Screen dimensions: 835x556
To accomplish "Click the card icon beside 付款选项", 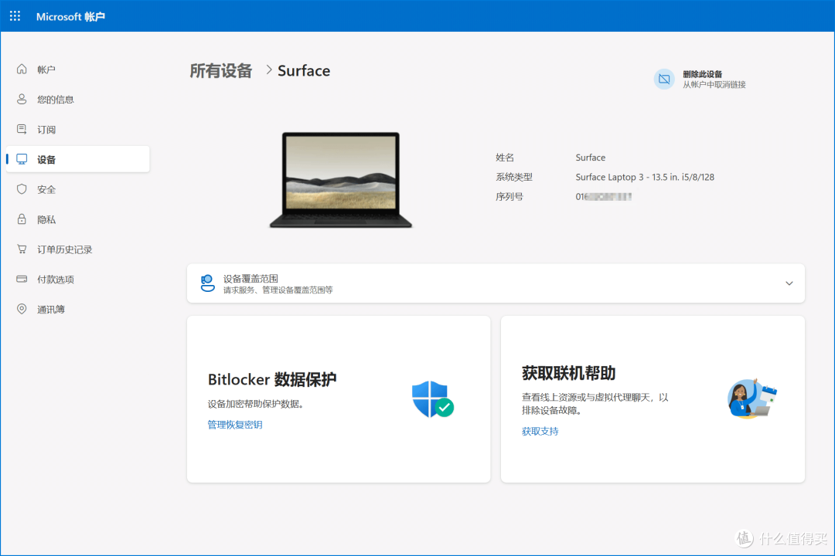I will click(x=22, y=279).
